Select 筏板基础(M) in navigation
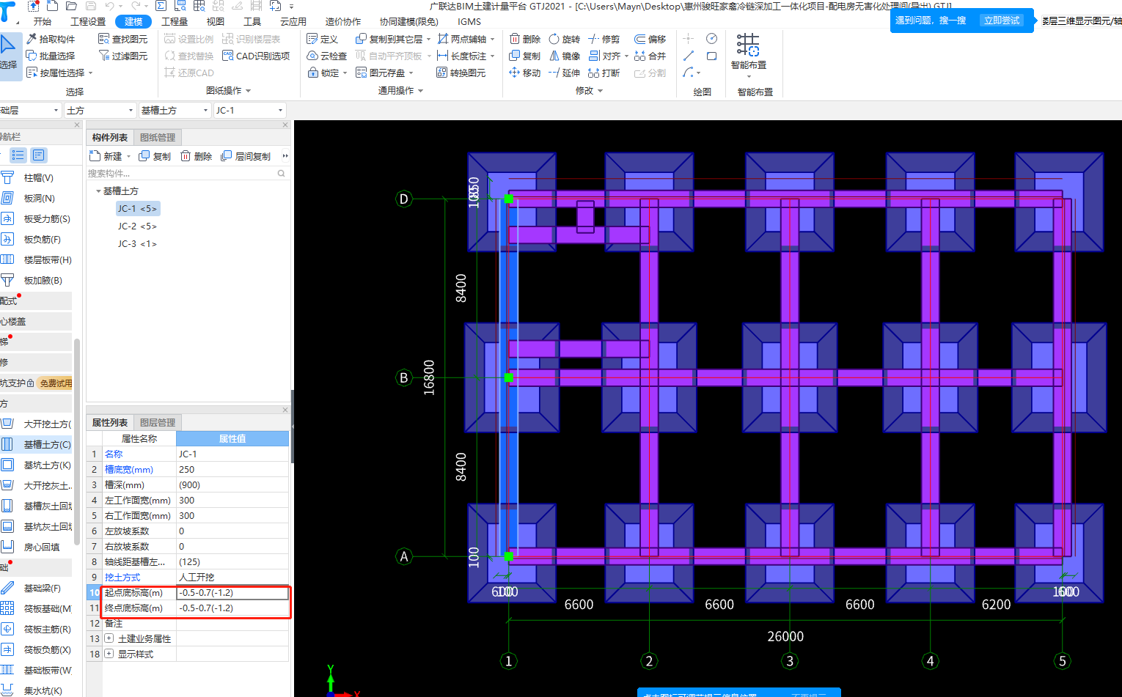This screenshot has width=1122, height=697. coord(47,608)
